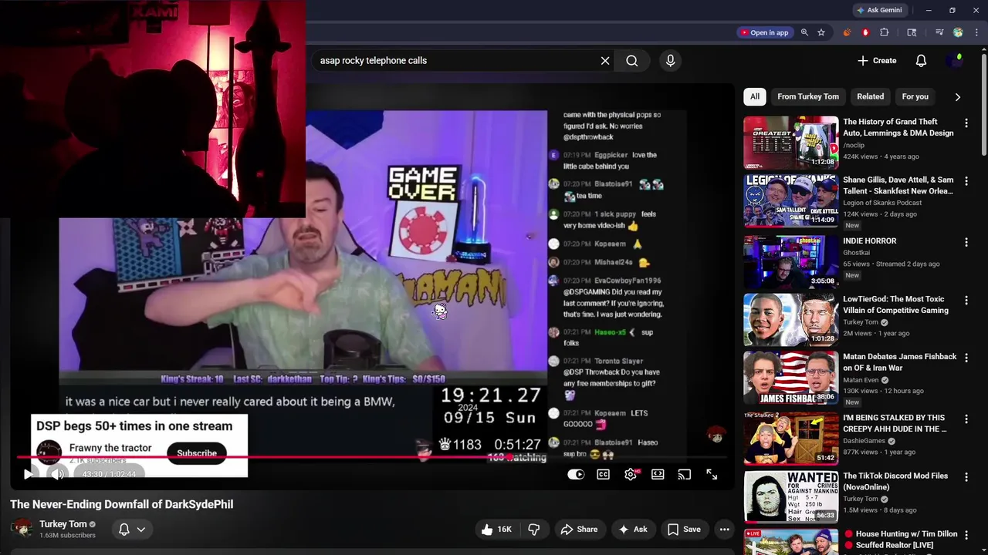Enter full screen mode
988x555 pixels.
(x=712, y=475)
